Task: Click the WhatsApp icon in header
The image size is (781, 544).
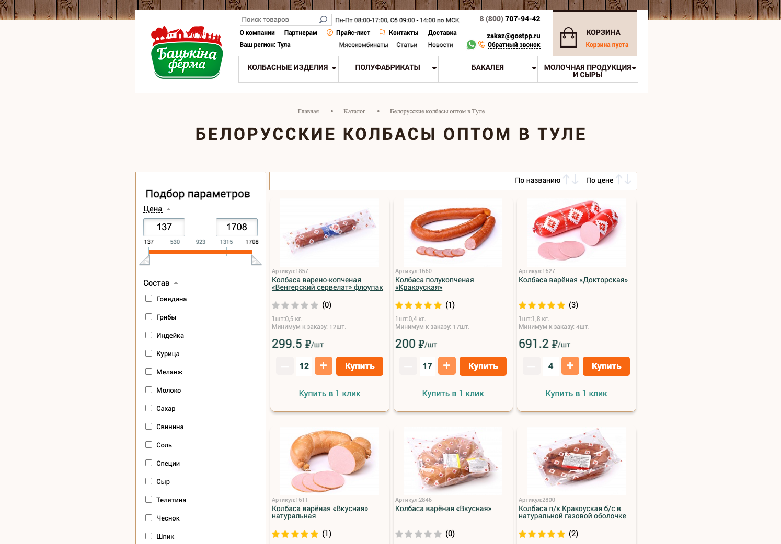Action: (471, 44)
